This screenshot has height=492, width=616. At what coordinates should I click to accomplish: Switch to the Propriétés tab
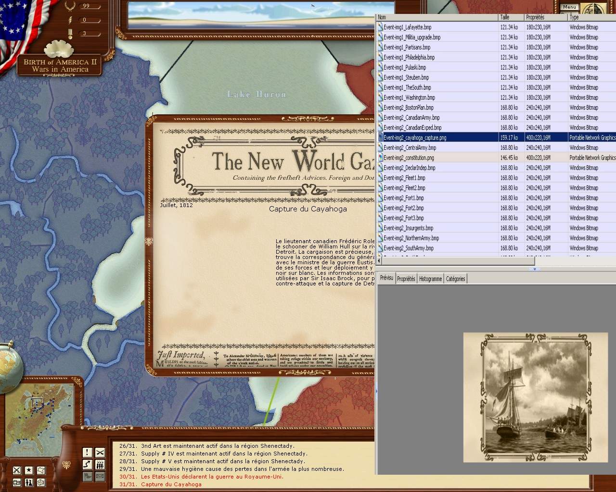406,279
